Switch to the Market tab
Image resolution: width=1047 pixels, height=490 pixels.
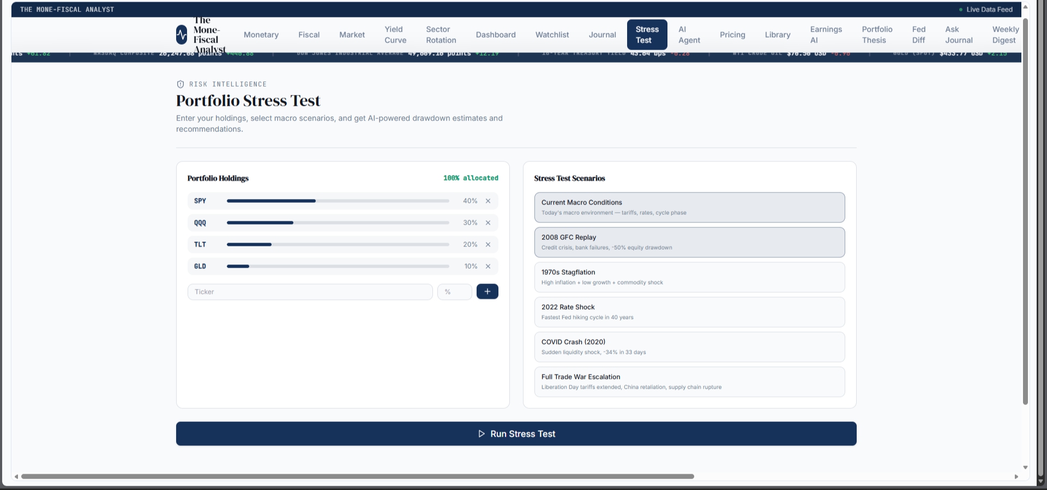click(352, 35)
